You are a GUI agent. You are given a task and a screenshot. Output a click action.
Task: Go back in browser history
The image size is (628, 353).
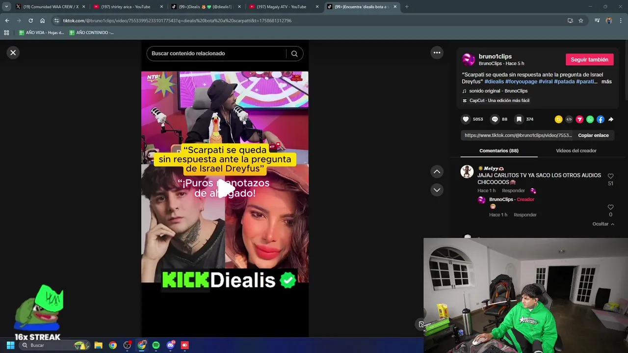(7, 21)
